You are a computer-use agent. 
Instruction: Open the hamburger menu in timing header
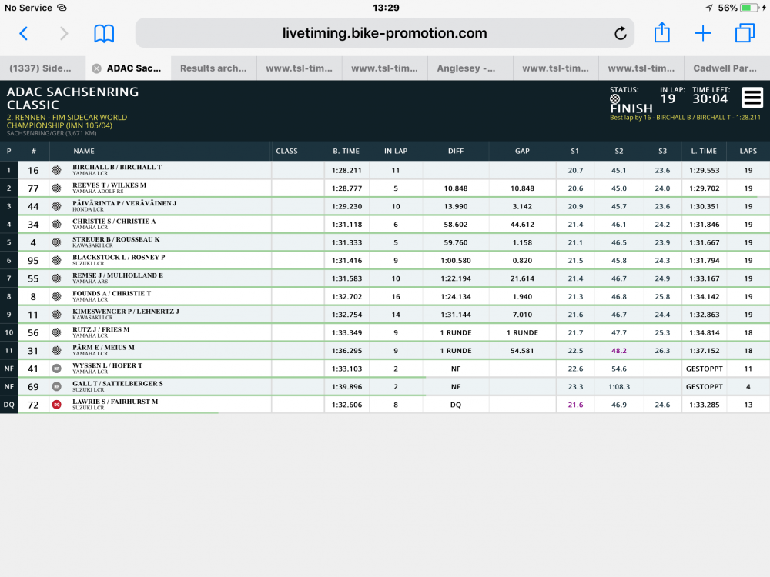(x=752, y=98)
